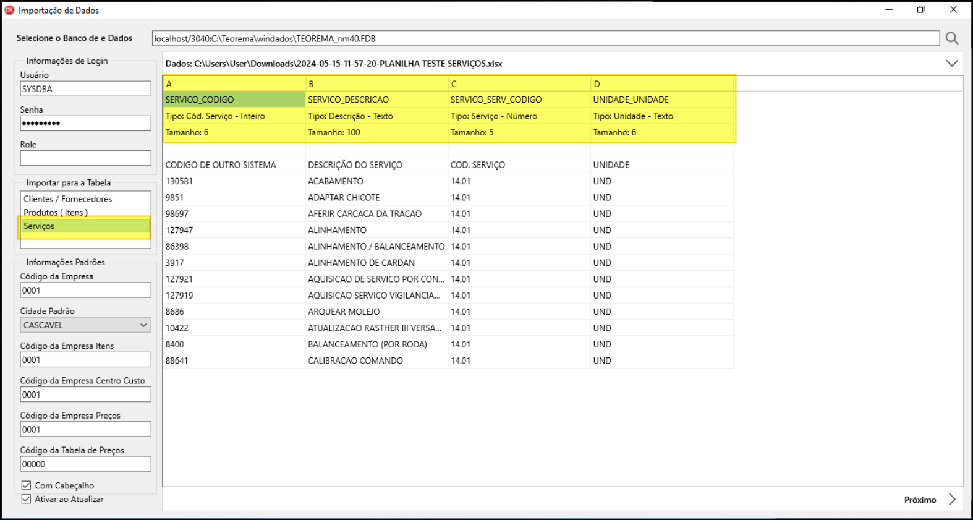973x520 pixels.
Task: Click ALINHAMENTO / BALANCEAMENTO cell
Action: [376, 247]
